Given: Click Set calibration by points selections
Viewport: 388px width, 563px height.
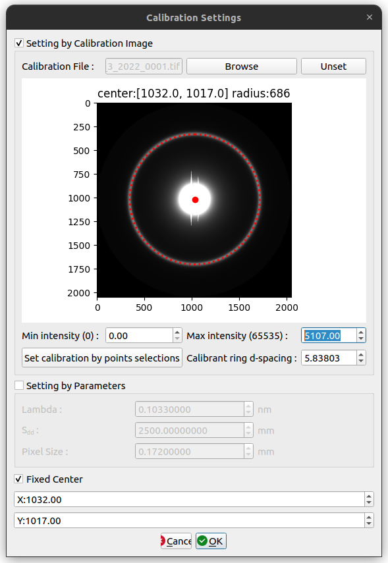Looking at the screenshot, I should pyautogui.click(x=102, y=358).
